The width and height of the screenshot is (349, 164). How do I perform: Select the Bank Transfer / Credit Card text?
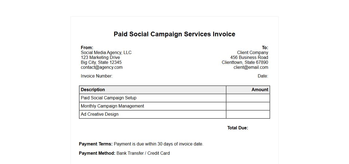click(143, 153)
